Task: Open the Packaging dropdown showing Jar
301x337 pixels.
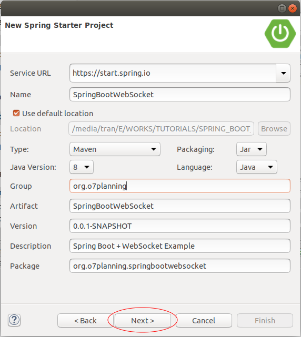Action: (252, 149)
